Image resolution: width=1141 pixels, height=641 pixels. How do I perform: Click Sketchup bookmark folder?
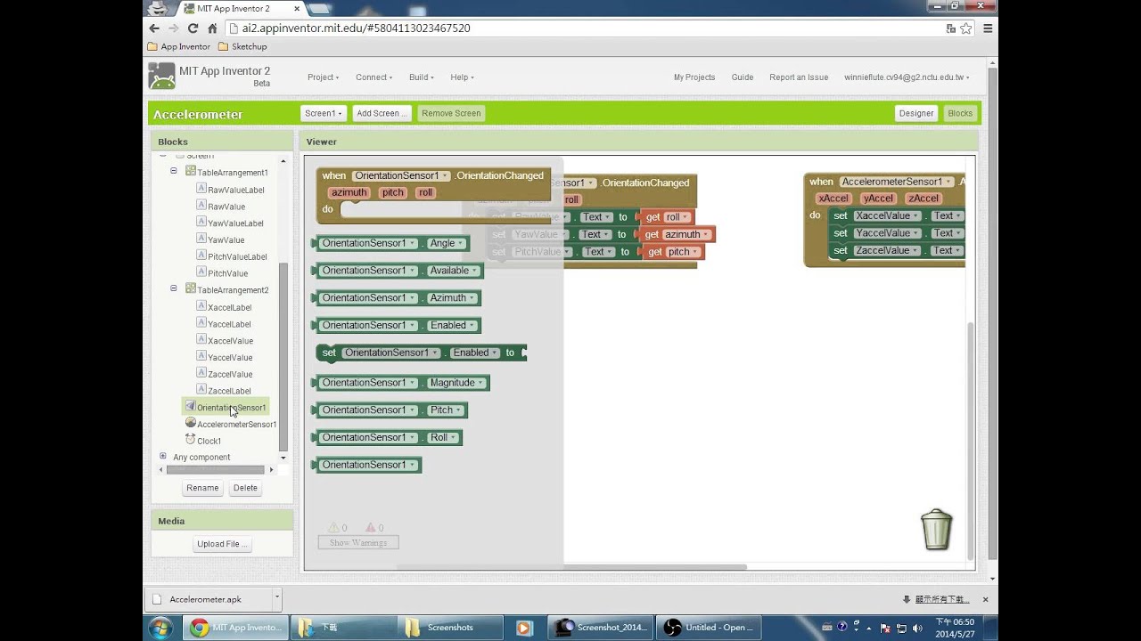pyautogui.click(x=242, y=46)
